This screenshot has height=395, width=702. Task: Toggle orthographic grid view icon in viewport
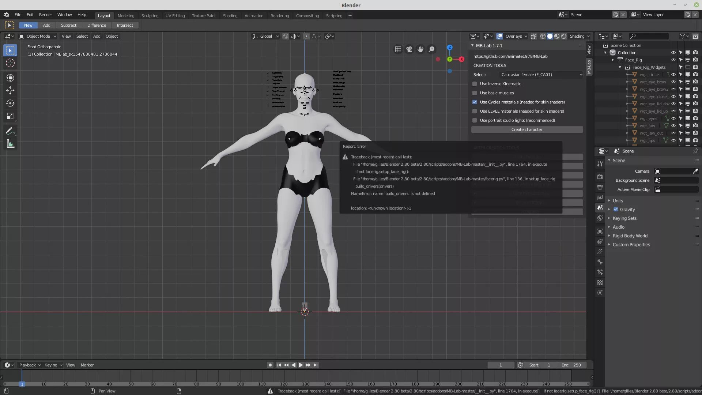(398, 49)
